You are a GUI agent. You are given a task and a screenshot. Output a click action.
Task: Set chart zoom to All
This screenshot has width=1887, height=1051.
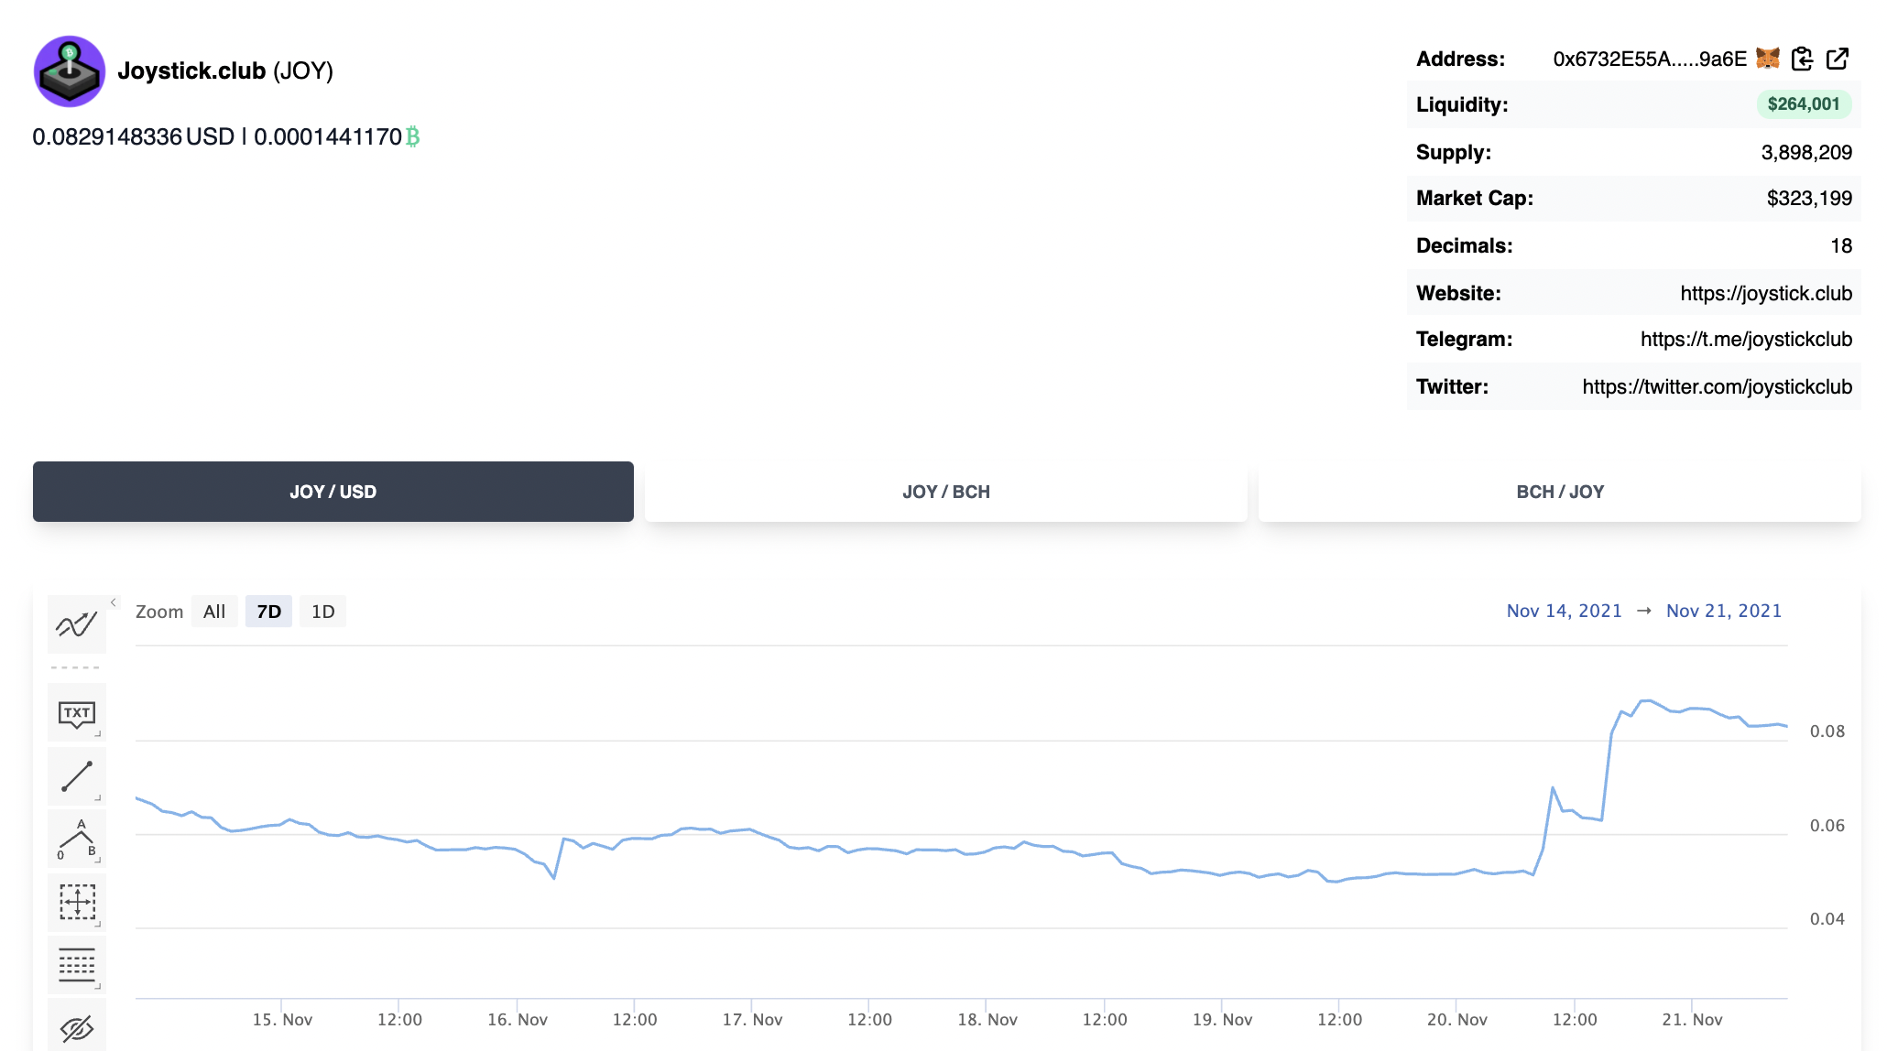tap(214, 612)
